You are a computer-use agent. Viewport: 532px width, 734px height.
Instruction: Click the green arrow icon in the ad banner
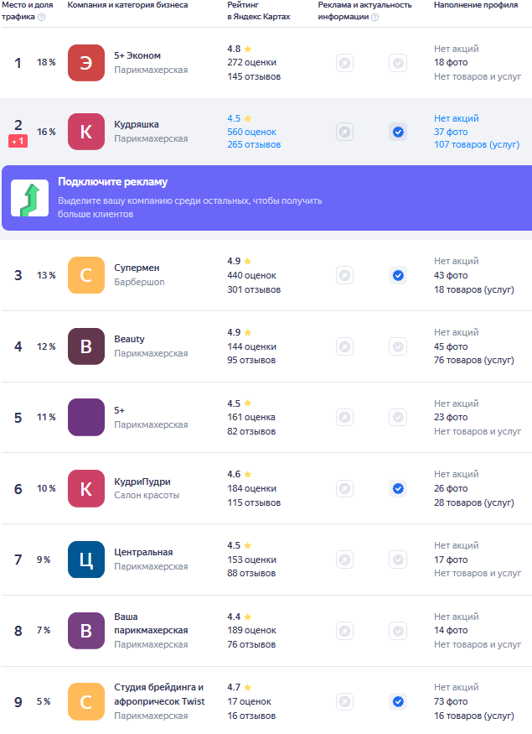pos(30,198)
